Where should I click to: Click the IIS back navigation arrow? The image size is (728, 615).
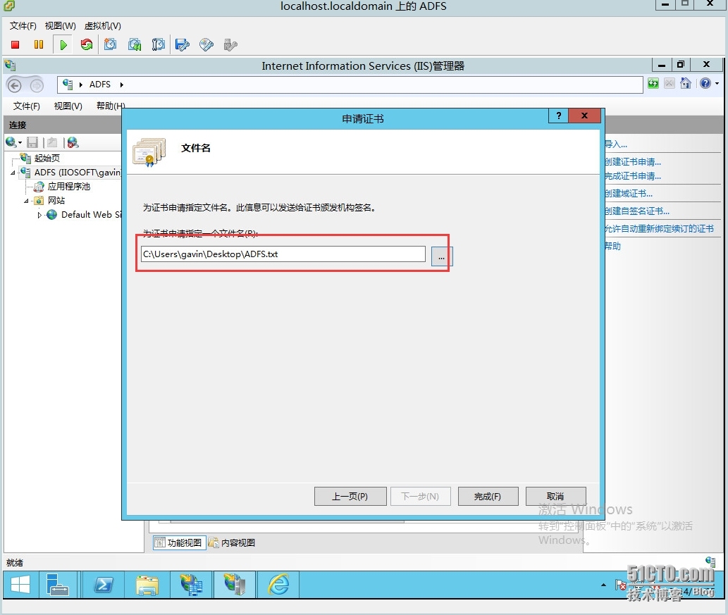point(14,85)
